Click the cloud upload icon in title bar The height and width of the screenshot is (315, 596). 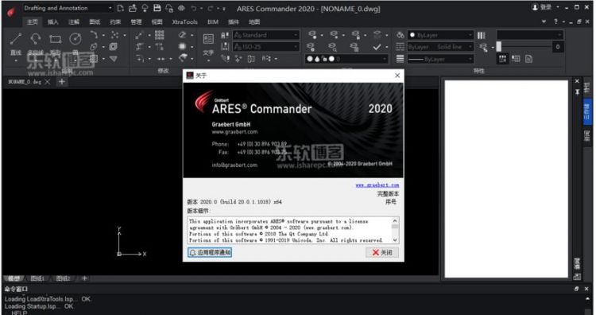tap(145, 8)
